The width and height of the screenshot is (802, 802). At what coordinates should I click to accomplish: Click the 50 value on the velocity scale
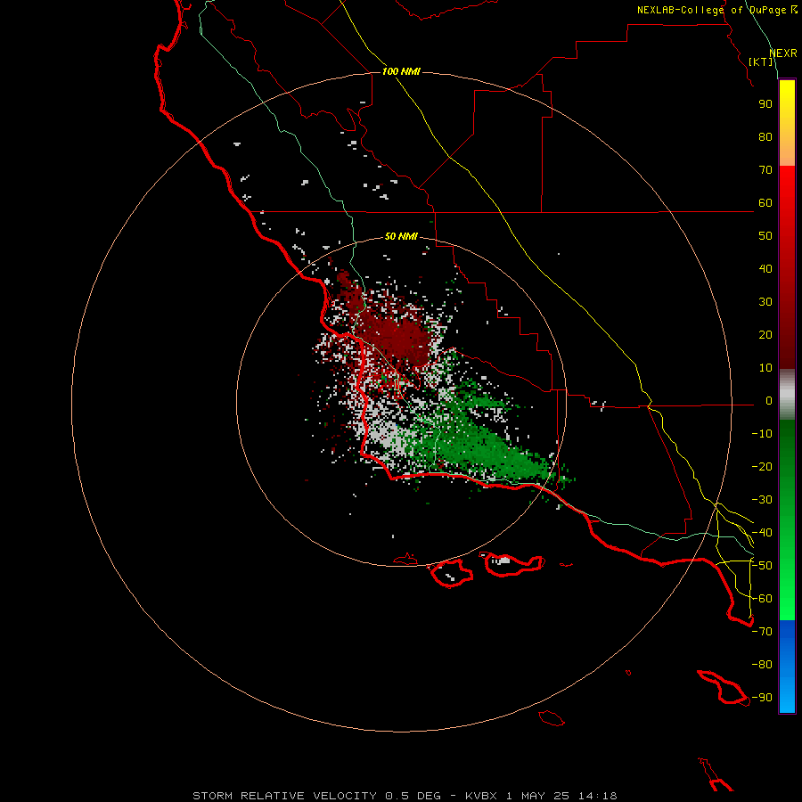[765, 236]
